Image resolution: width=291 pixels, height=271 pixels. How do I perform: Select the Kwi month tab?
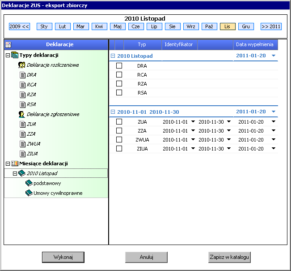pyautogui.click(x=99, y=26)
